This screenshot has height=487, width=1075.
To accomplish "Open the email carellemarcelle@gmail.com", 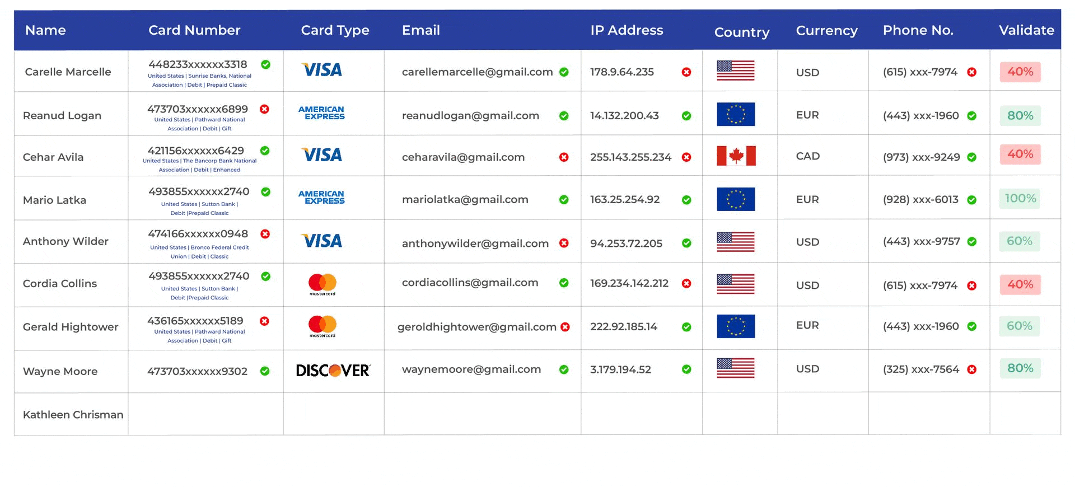I will coord(477,72).
